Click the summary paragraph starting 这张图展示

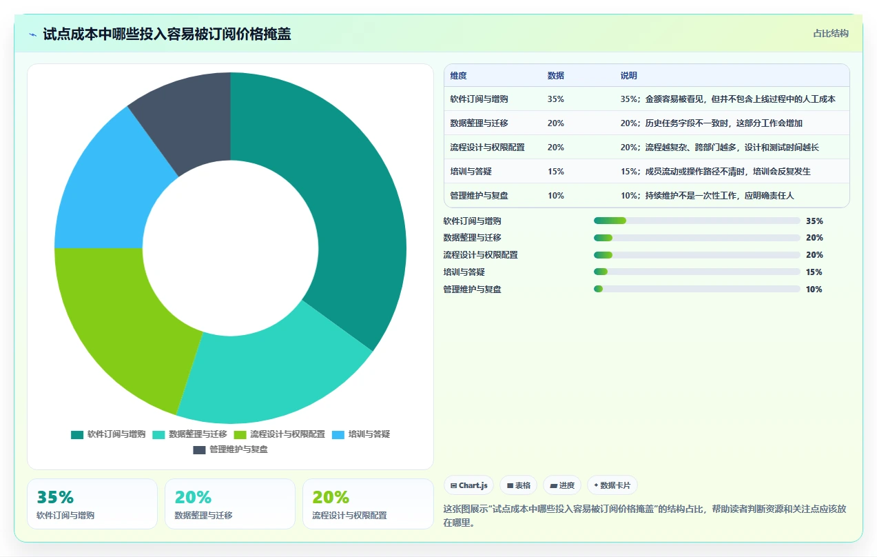pos(645,516)
